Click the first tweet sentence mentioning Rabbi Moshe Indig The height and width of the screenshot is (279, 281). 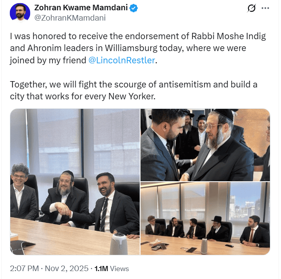tap(138, 48)
